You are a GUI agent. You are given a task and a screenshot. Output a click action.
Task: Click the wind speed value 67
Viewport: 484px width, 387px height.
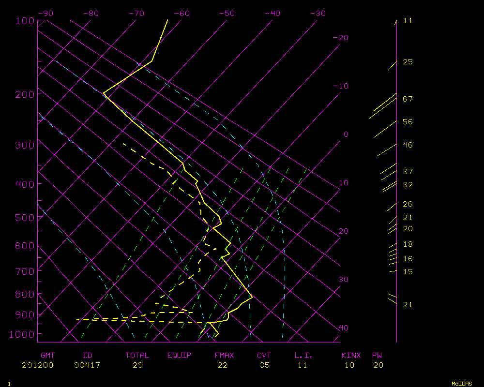(408, 99)
